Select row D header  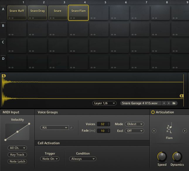3,59
